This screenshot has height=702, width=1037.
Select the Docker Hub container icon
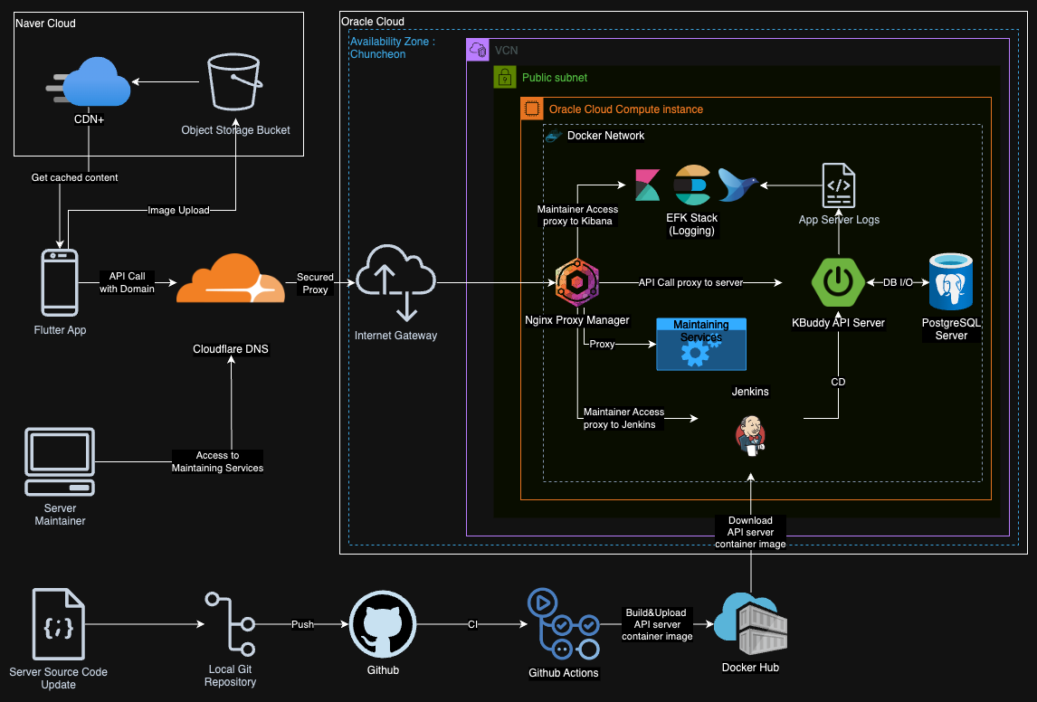[x=751, y=625]
